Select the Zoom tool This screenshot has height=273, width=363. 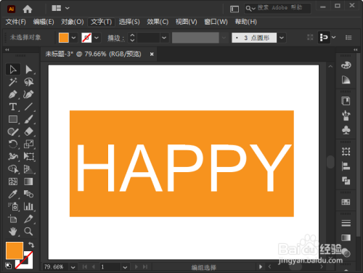[x=28, y=232]
